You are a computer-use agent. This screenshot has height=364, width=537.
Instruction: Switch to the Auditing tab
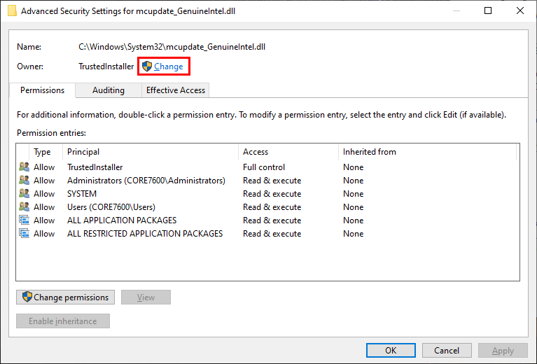pos(109,90)
